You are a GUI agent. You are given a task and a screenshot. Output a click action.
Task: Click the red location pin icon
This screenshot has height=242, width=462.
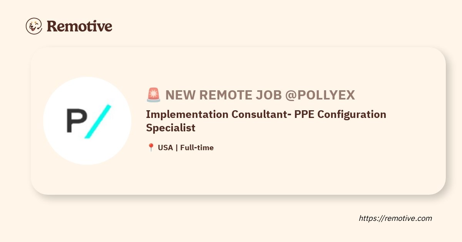(151, 148)
